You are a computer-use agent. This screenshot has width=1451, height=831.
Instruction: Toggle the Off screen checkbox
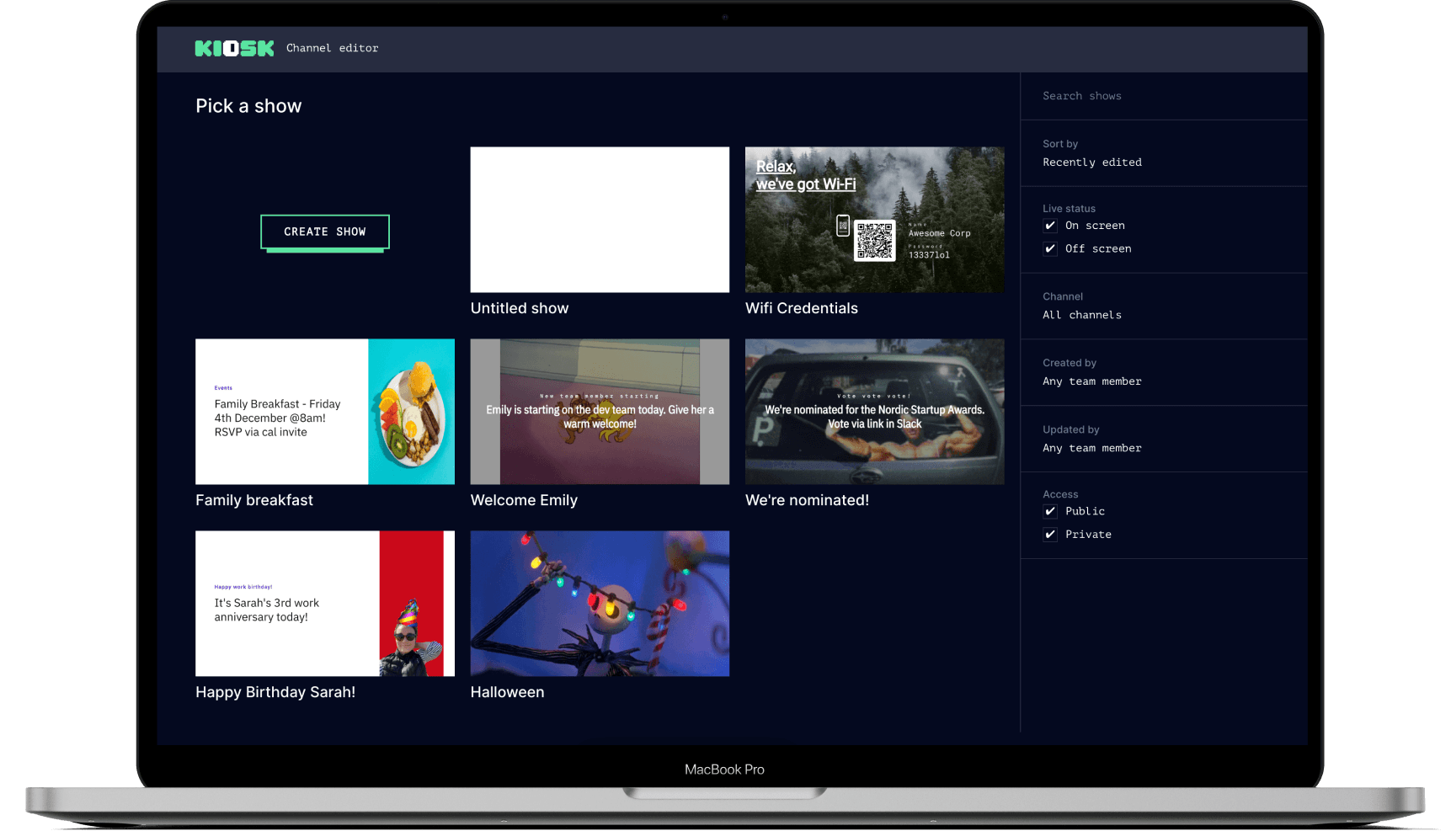[1050, 249]
